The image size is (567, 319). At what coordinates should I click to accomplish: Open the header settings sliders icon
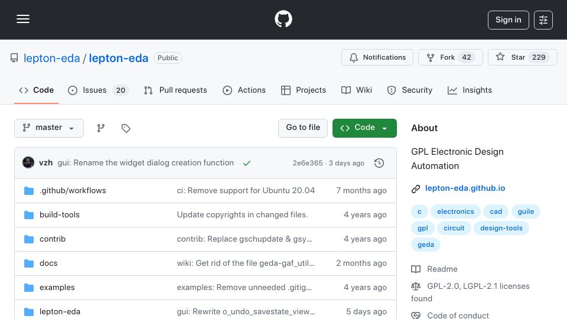click(x=543, y=20)
